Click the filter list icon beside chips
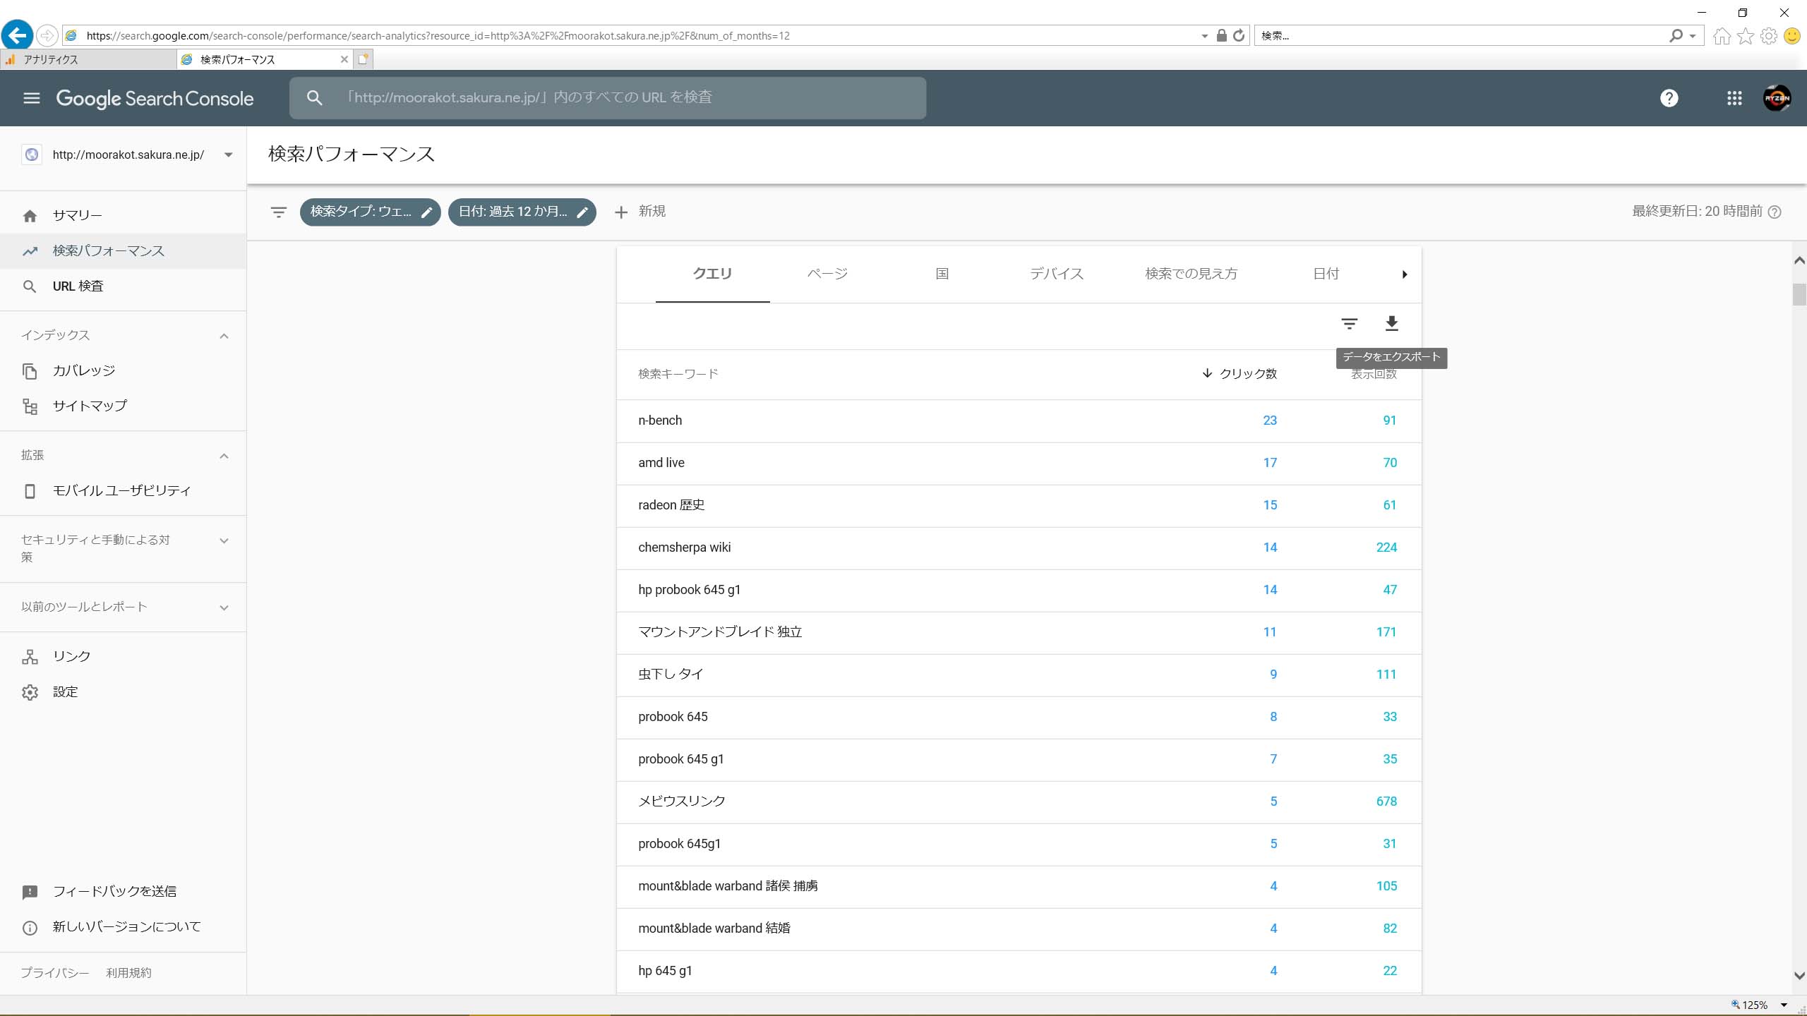The image size is (1807, 1016). click(x=279, y=212)
